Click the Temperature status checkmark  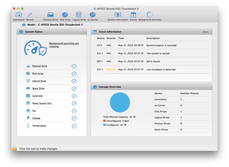click(74, 126)
